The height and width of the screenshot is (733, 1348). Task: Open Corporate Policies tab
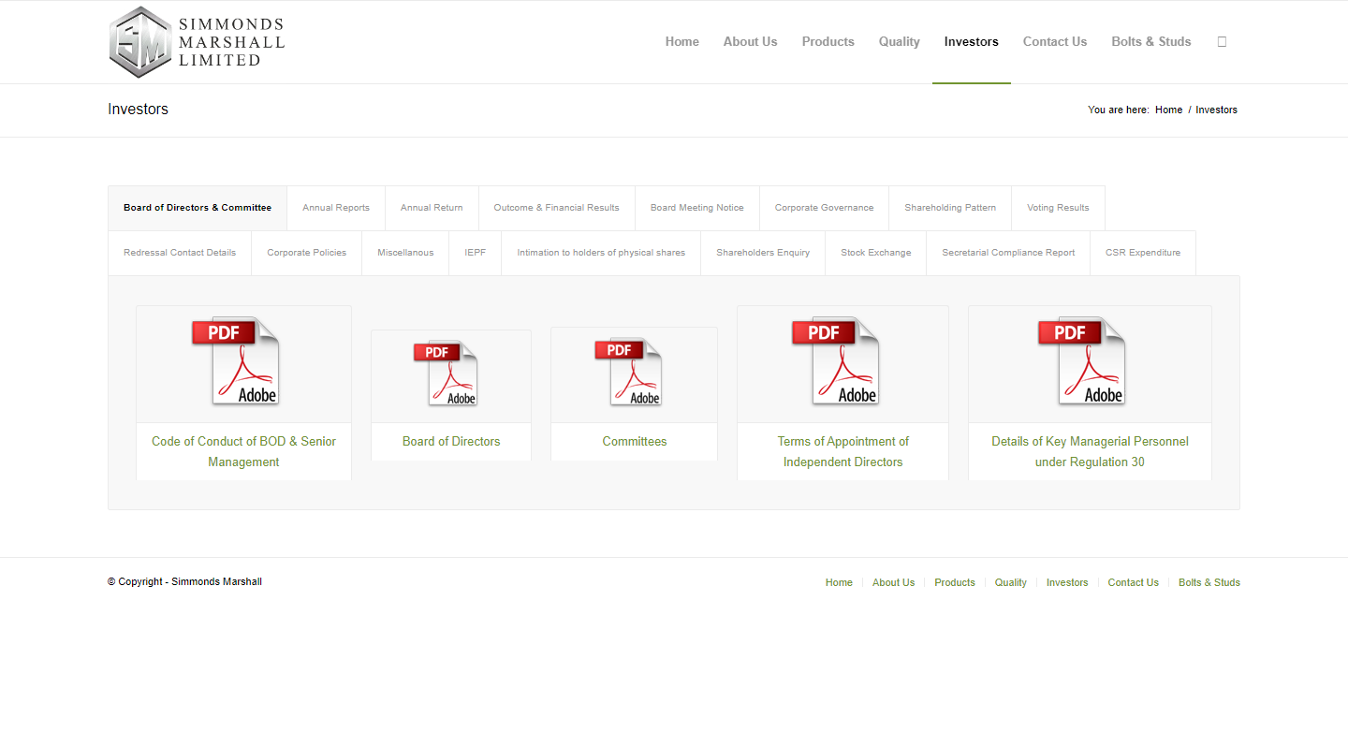(307, 253)
